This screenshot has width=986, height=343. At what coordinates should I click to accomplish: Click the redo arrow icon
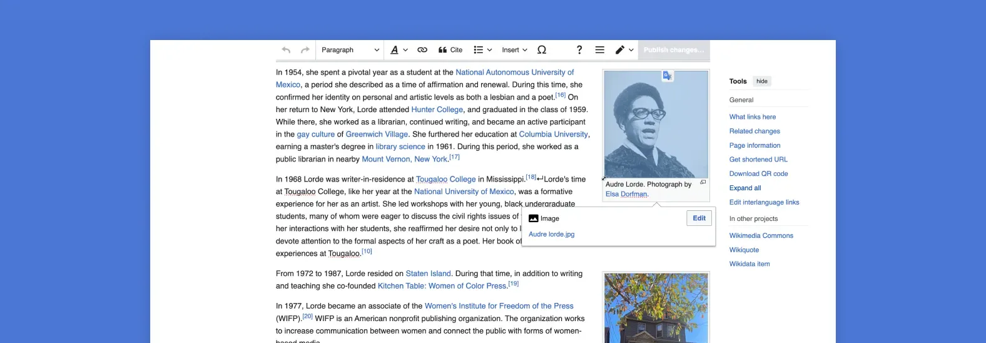(305, 50)
